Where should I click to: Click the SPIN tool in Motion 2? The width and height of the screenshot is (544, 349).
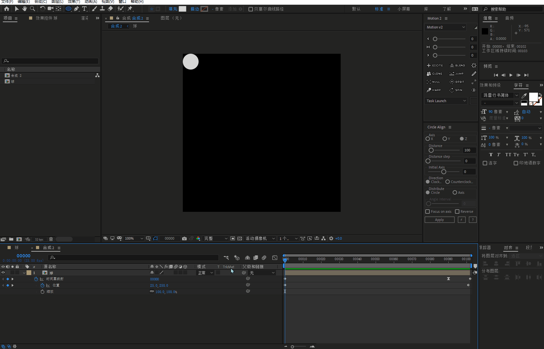(456, 90)
